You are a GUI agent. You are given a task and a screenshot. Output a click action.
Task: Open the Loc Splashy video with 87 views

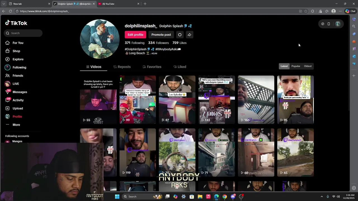(x=177, y=100)
